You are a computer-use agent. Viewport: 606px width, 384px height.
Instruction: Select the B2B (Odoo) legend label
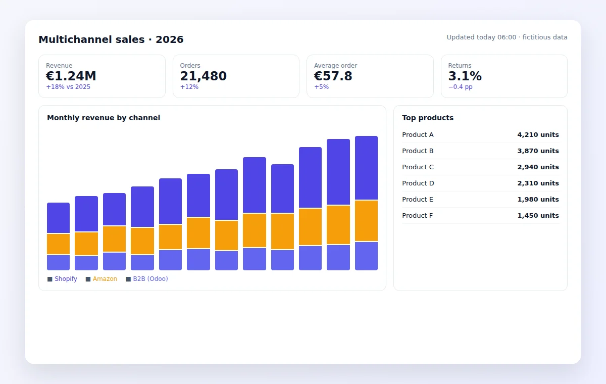(150, 279)
